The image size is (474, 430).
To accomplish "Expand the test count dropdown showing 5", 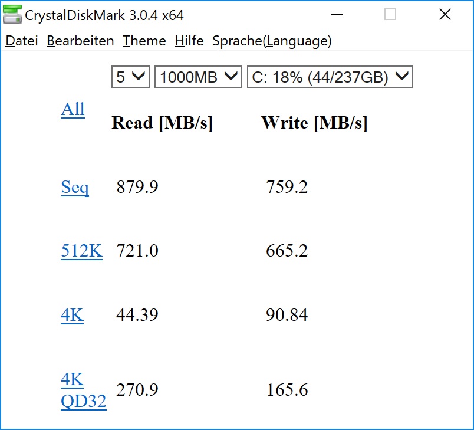I will [x=130, y=77].
